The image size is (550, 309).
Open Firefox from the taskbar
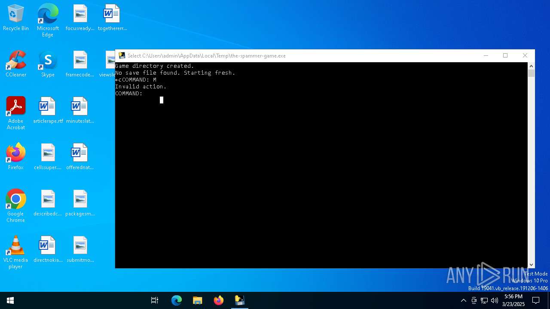pyautogui.click(x=218, y=300)
